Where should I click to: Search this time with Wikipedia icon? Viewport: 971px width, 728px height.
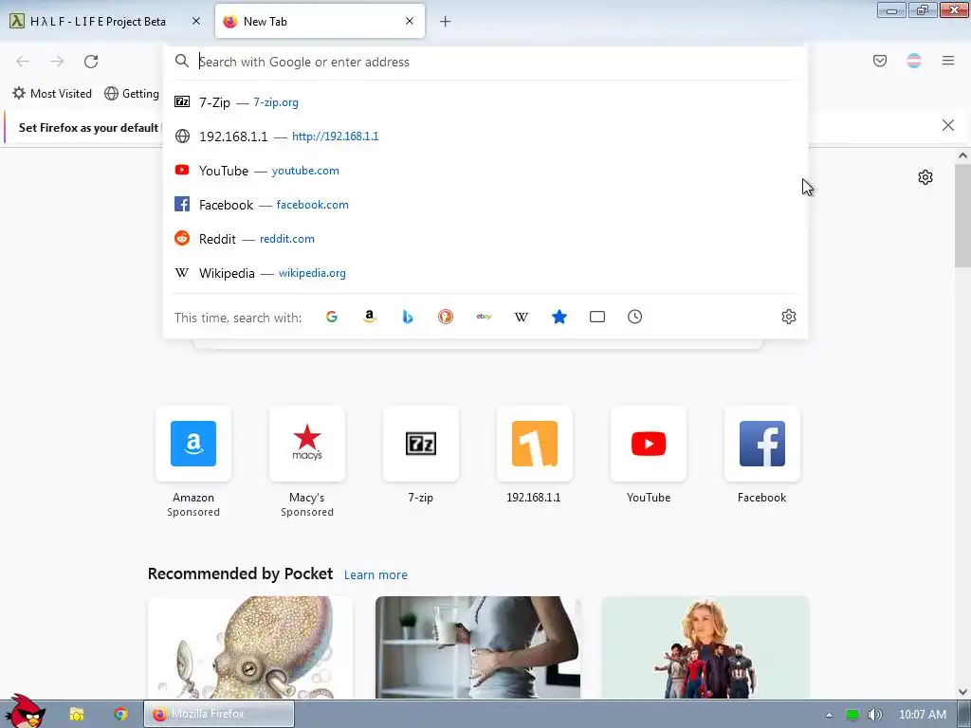(522, 317)
